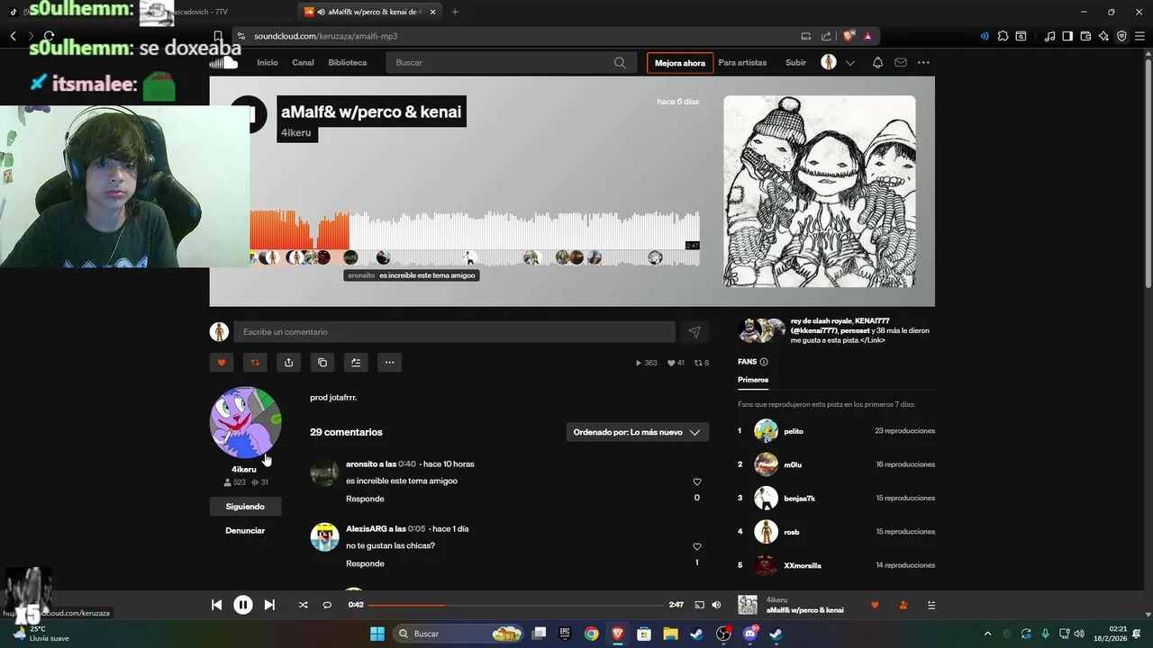This screenshot has width=1153, height=648.
Task: Follow artist icon in bottom player bar
Action: point(903,605)
